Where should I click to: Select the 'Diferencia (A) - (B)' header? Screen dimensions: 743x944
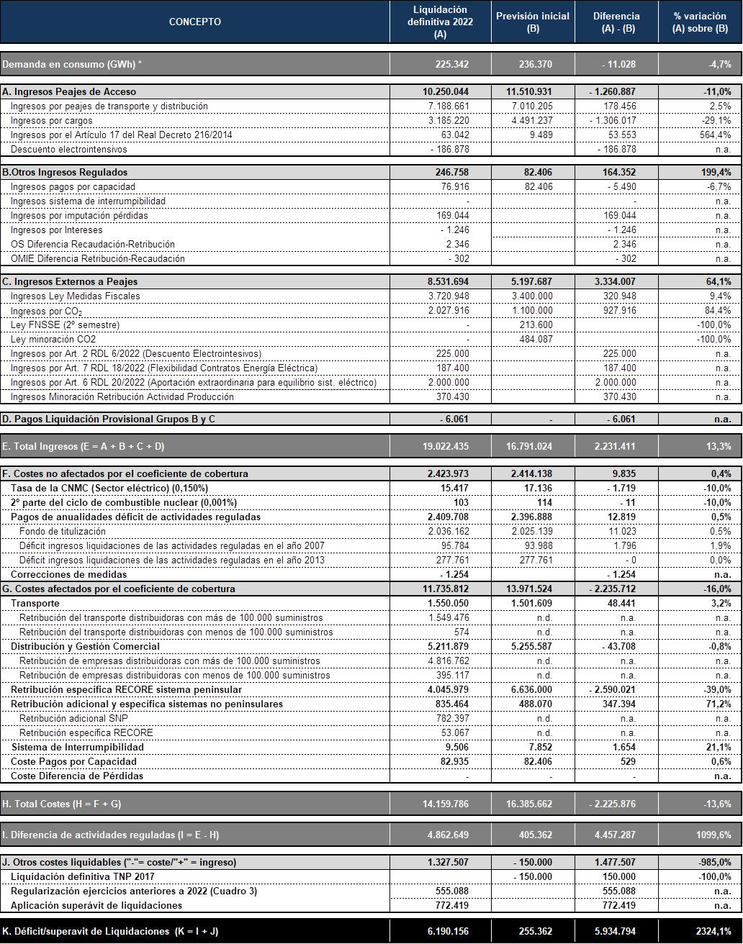pyautogui.click(x=616, y=22)
